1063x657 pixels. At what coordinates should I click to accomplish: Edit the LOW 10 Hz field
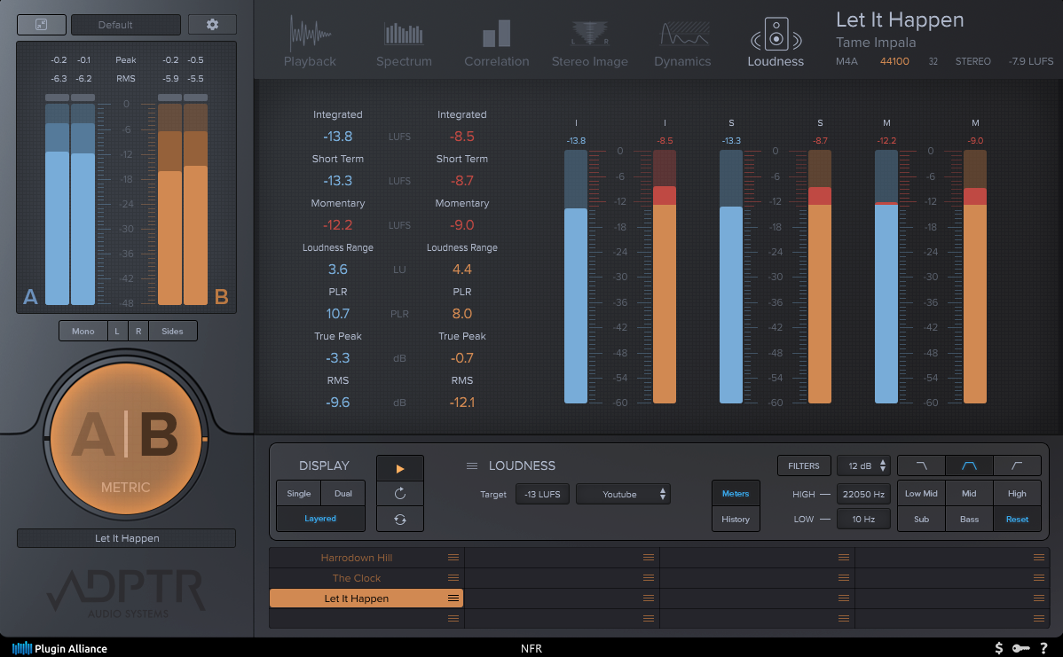(863, 519)
